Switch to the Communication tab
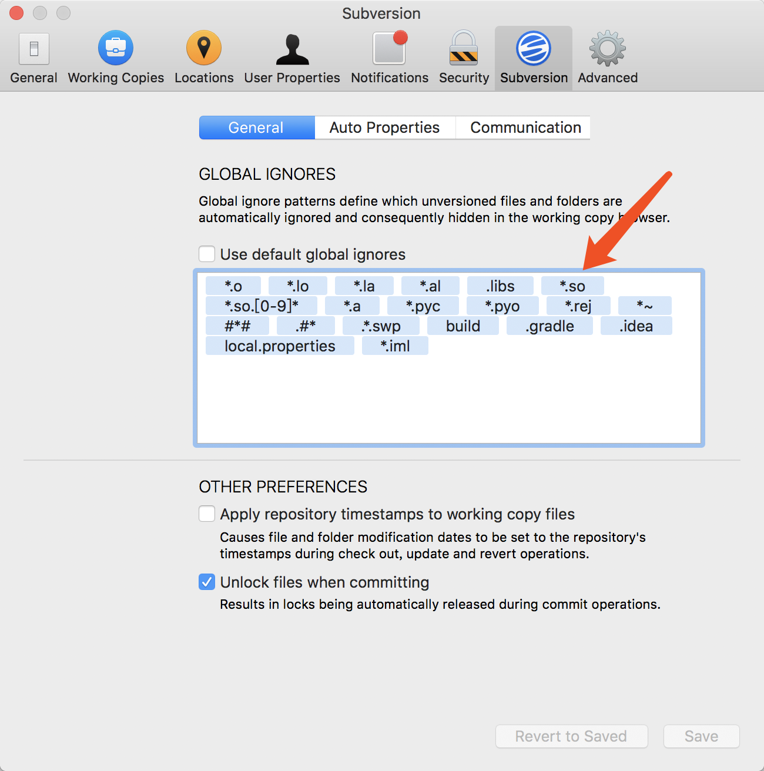 coord(524,128)
